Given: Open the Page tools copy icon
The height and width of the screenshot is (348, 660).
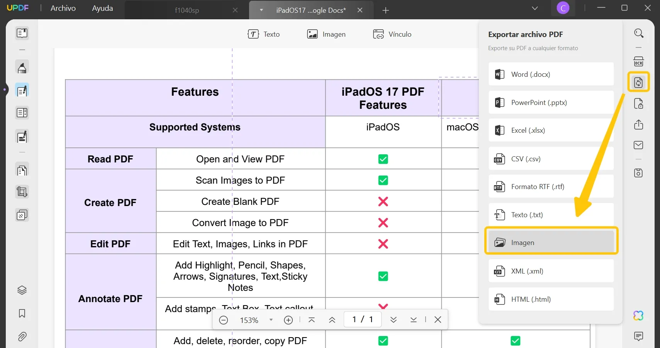Looking at the screenshot, I should point(22,170).
